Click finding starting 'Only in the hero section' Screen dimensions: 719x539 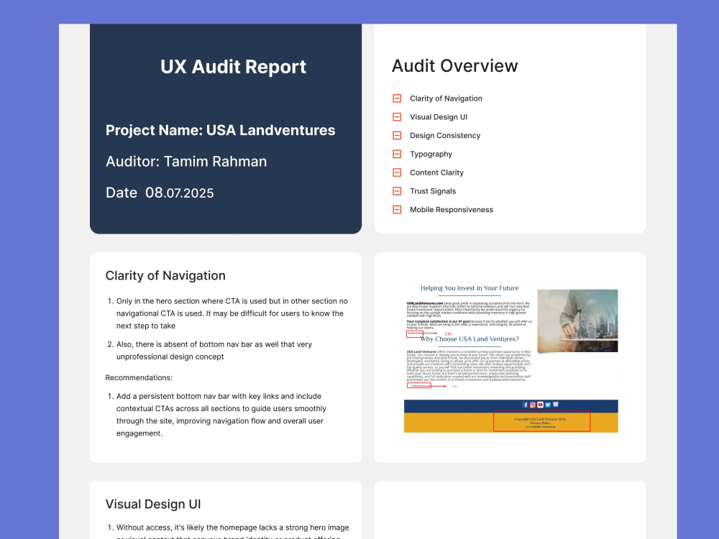click(232, 313)
